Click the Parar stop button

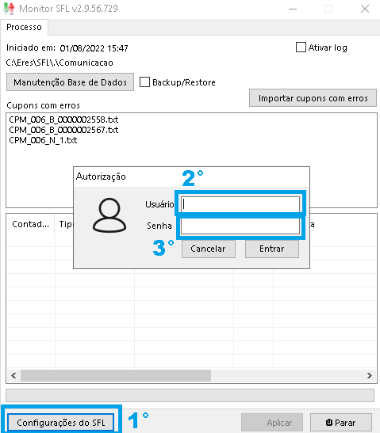[341, 423]
